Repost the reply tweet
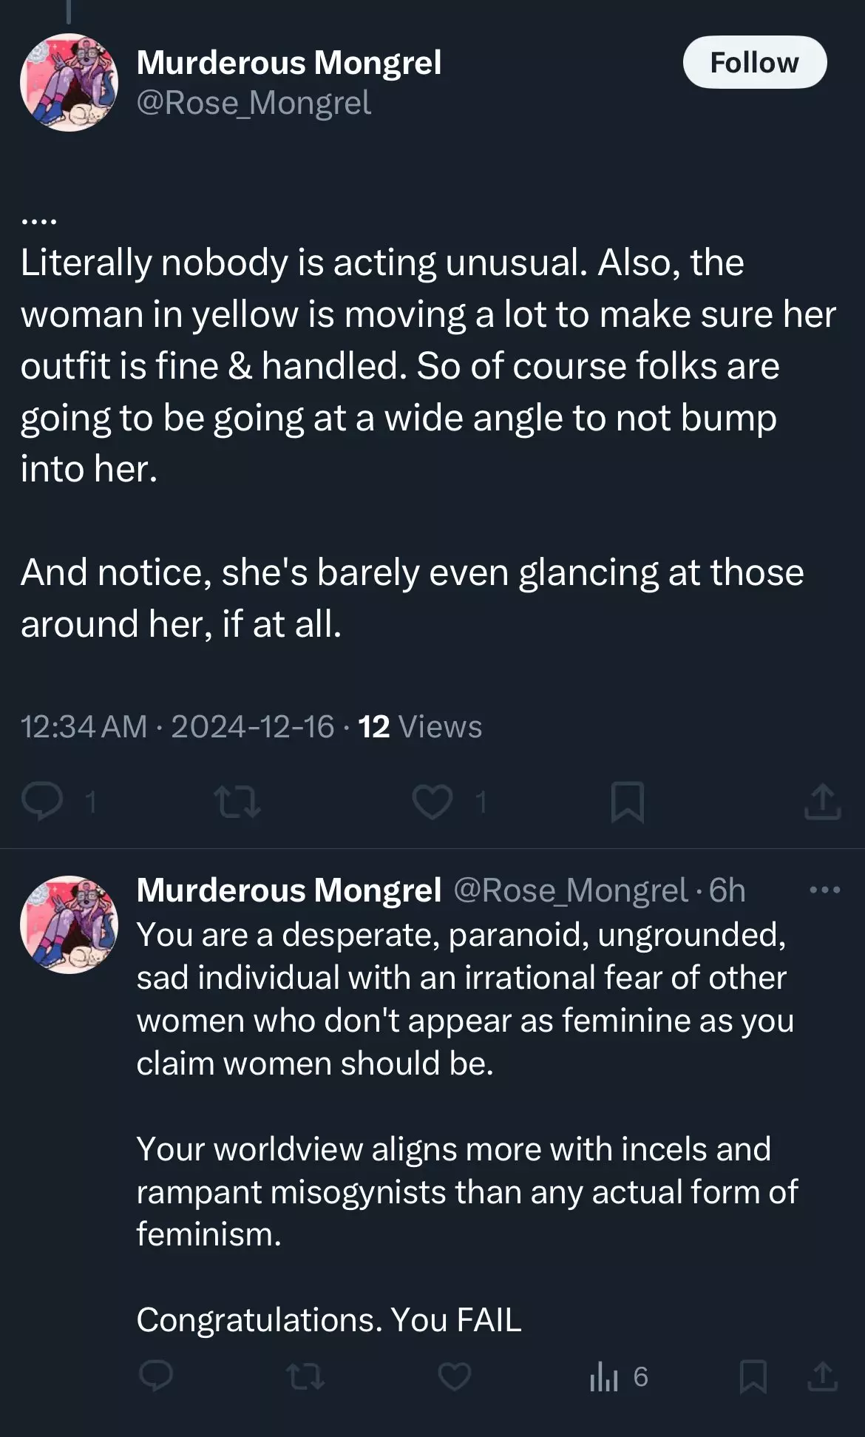Image resolution: width=865 pixels, height=1437 pixels. (x=305, y=1376)
